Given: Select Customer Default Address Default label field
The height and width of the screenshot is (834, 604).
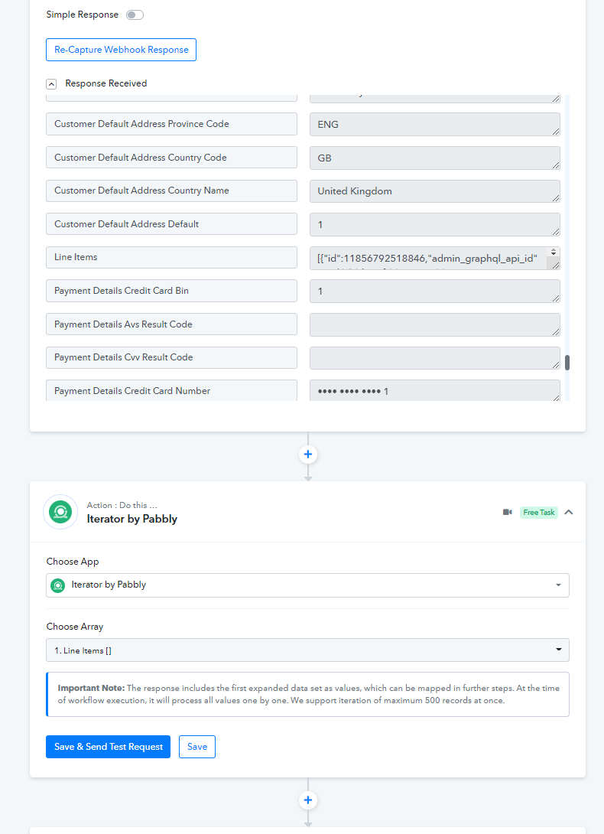Looking at the screenshot, I should click(171, 224).
